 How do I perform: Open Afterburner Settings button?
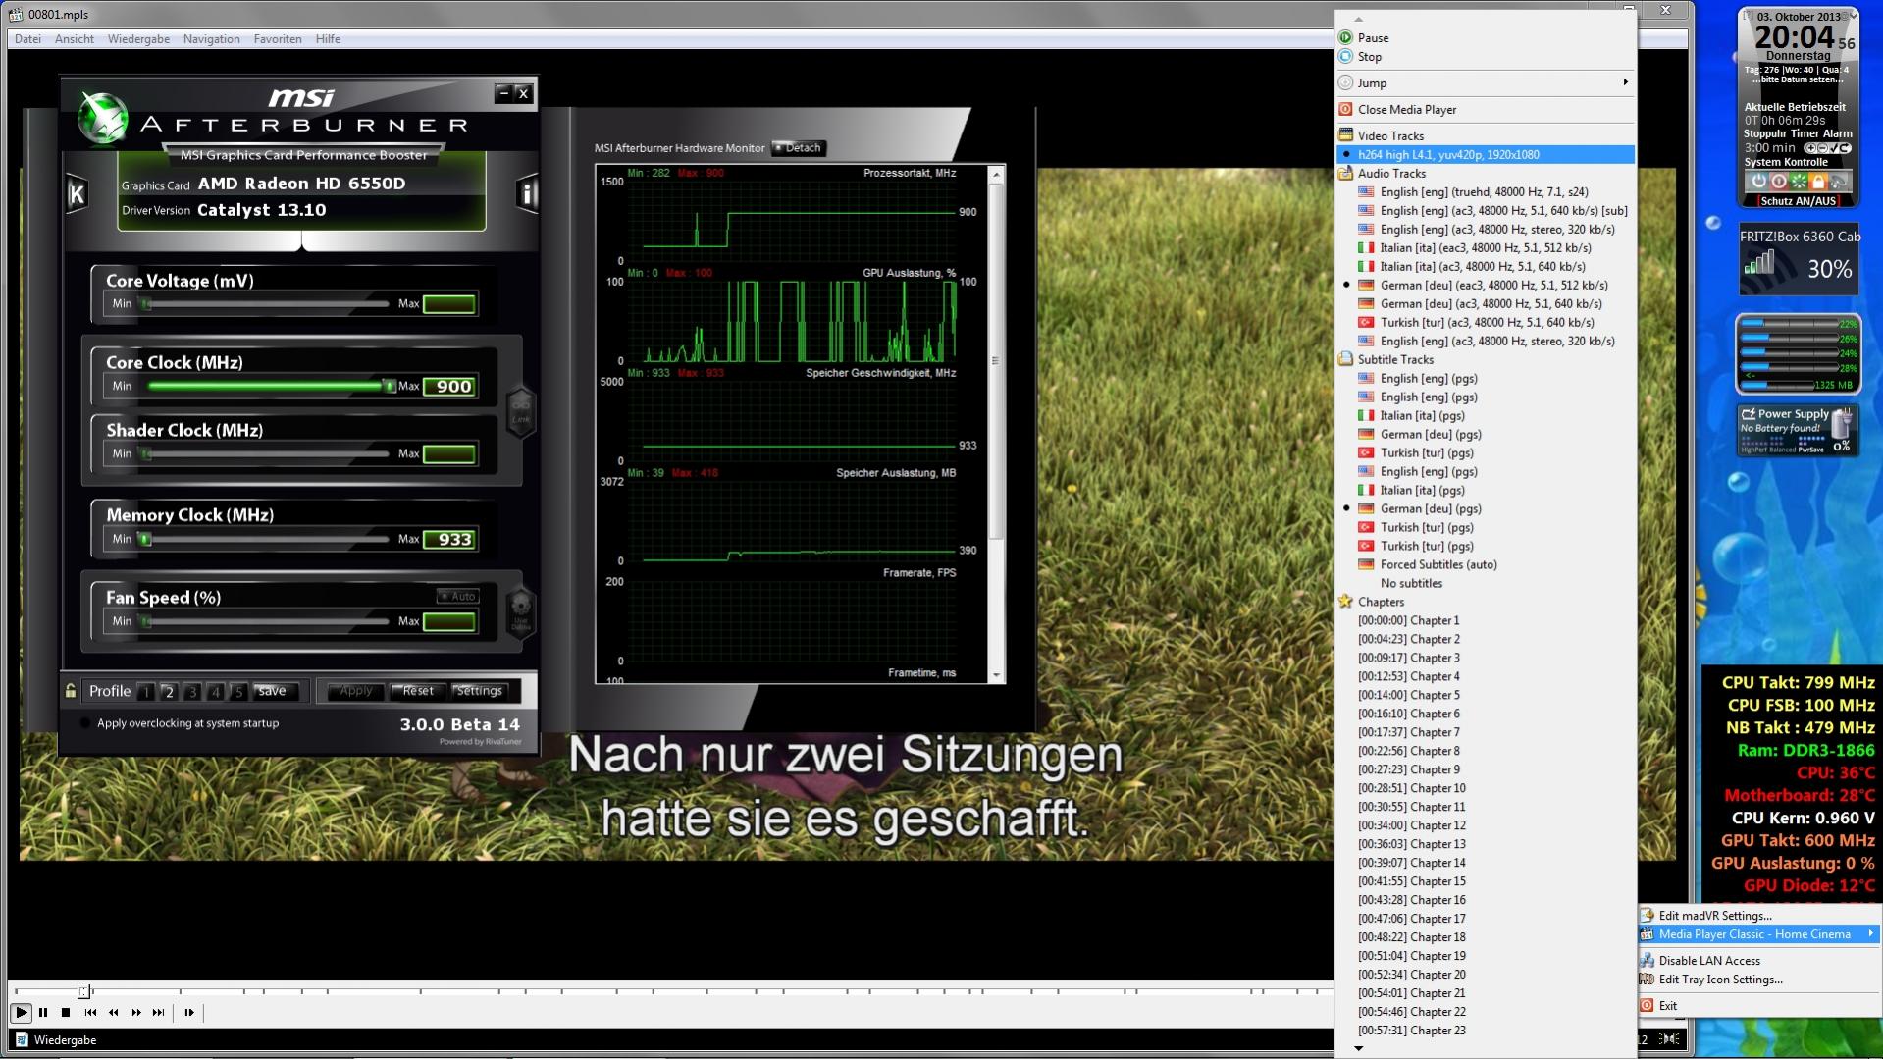[x=479, y=691]
